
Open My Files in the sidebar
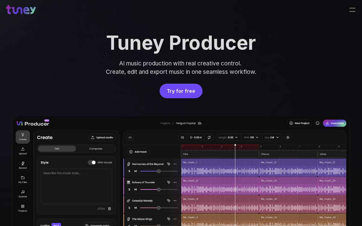[x=23, y=180]
